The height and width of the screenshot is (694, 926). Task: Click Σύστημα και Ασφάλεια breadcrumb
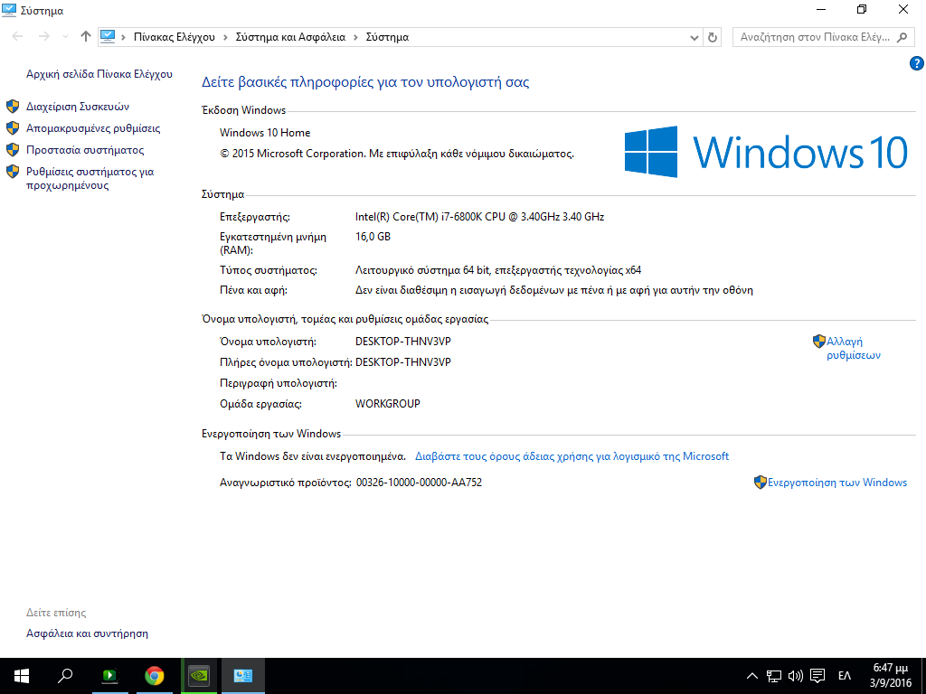(x=290, y=37)
